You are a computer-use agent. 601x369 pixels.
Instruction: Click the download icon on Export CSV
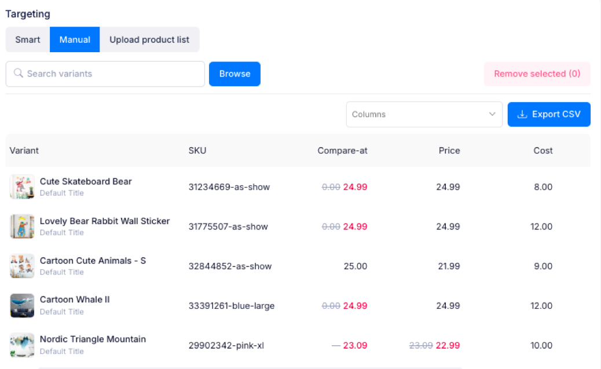(x=522, y=114)
